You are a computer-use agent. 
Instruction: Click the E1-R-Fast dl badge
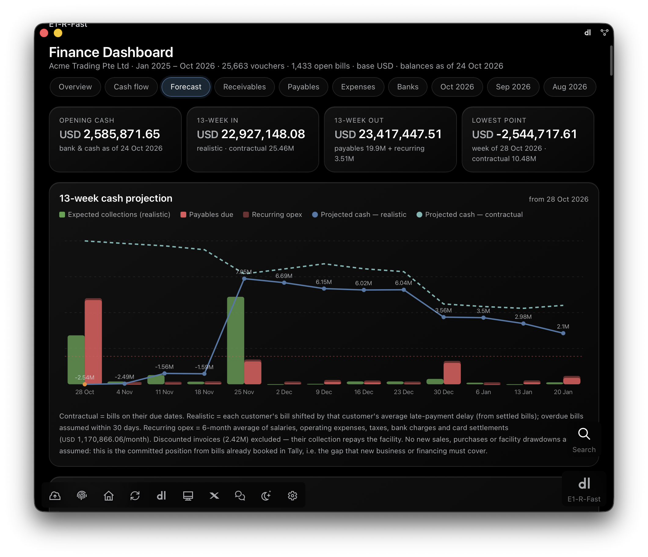[x=584, y=489]
